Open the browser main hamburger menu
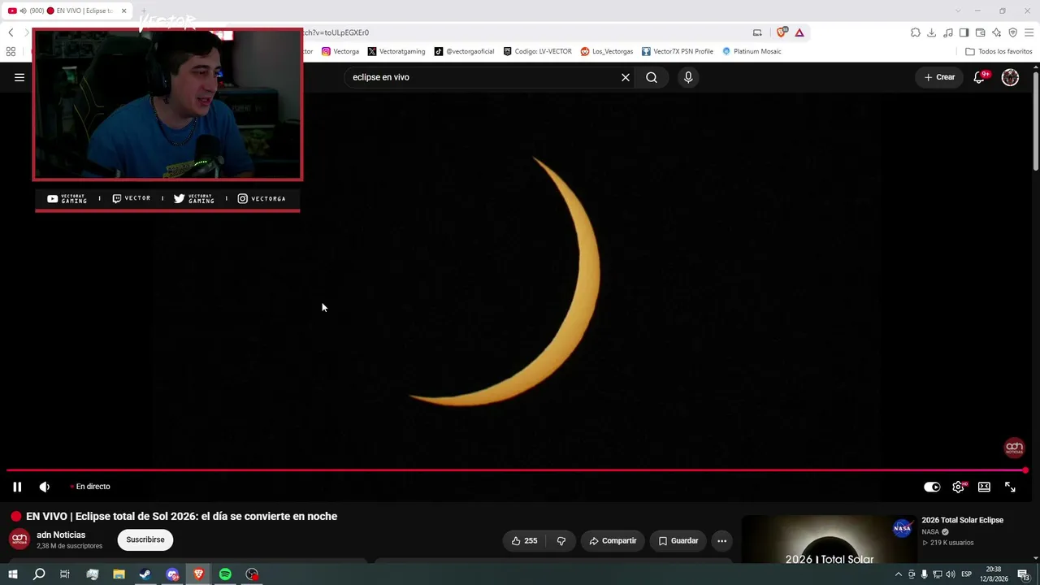The image size is (1040, 585). click(x=1029, y=32)
